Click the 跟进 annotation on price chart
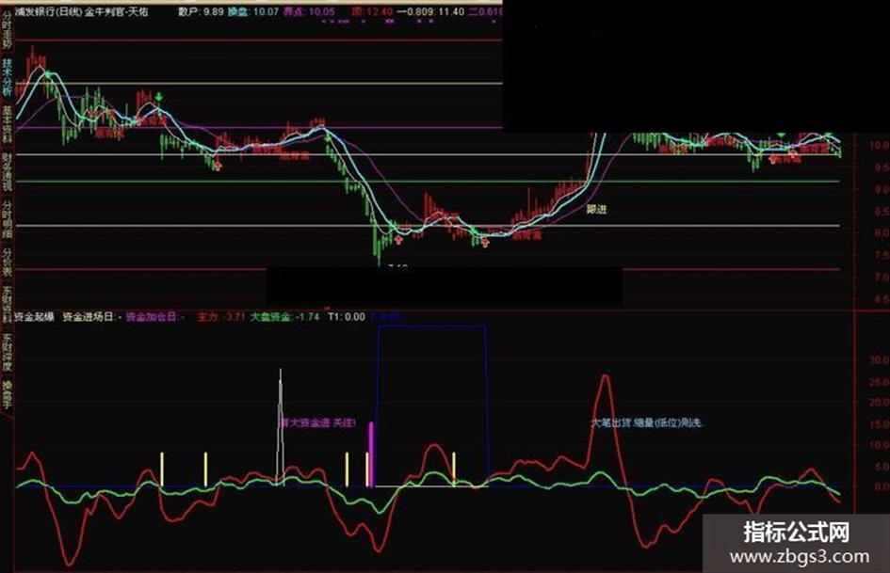 (x=596, y=209)
